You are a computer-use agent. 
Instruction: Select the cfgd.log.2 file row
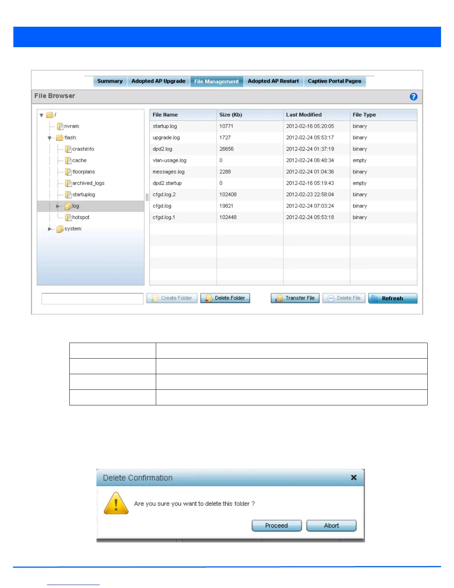point(283,195)
